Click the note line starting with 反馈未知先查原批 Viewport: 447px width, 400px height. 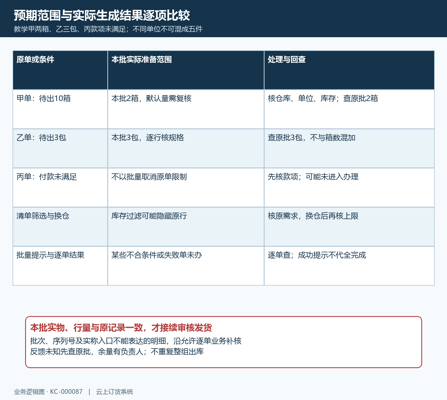117,352
